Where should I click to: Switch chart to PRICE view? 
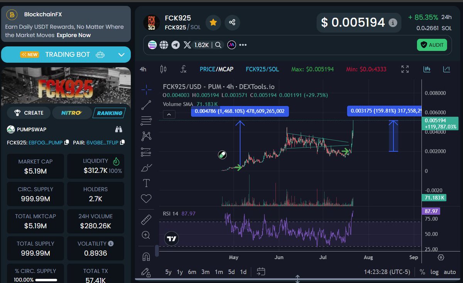207,69
